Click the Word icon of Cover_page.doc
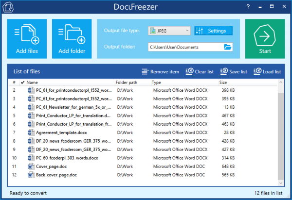This screenshot has height=200, width=292. point(31,167)
